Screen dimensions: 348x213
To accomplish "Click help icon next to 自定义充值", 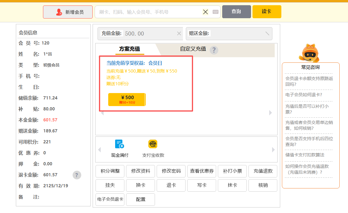I will click(214, 50).
